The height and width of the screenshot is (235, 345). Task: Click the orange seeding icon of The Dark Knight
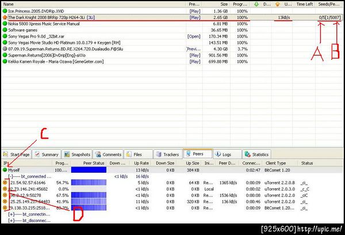(x=5, y=17)
